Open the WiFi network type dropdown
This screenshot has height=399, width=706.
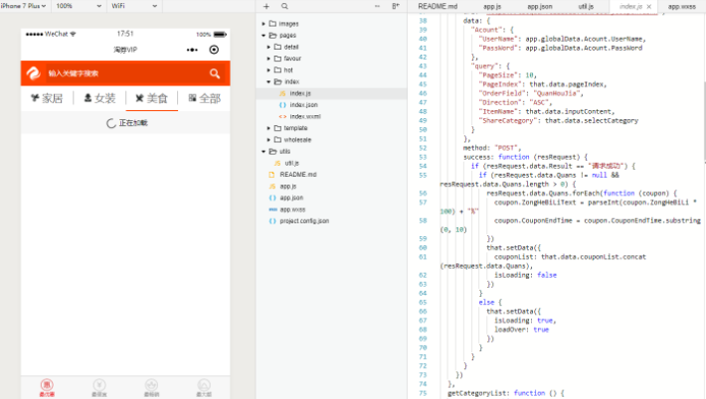pos(134,6)
